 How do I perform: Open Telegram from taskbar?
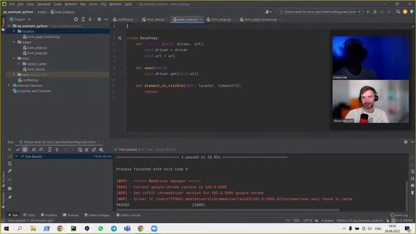[x=114, y=228]
